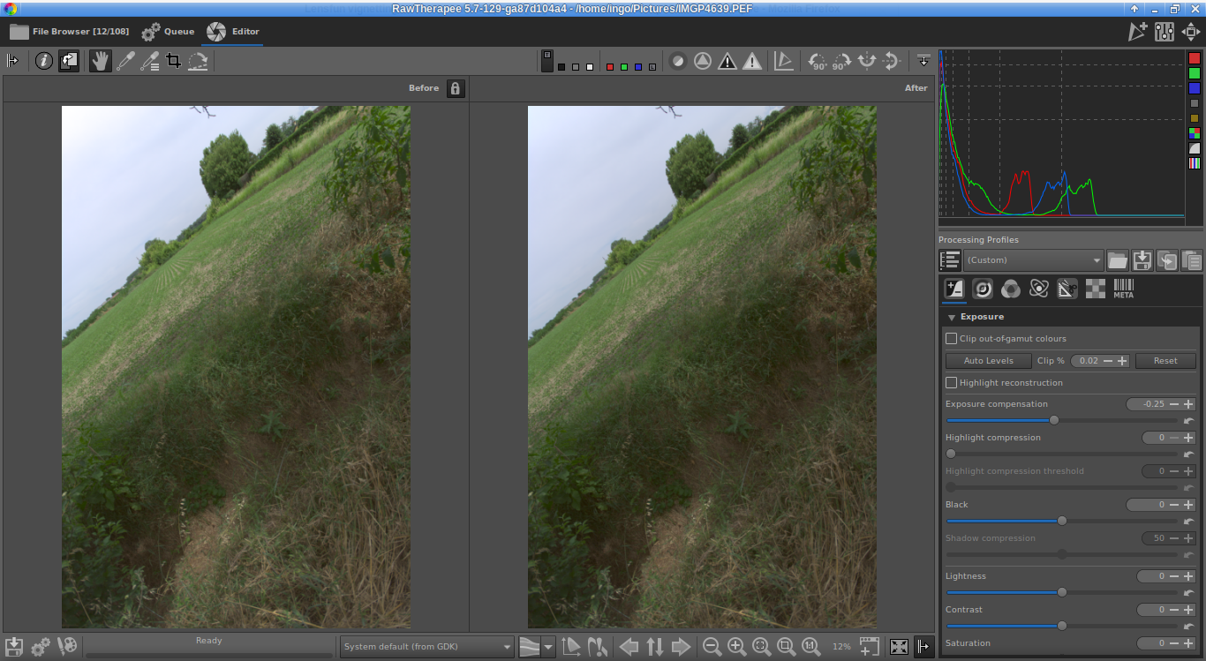Image resolution: width=1206 pixels, height=661 pixels.
Task: Open the Transform tab icon
Action: [x=1067, y=289]
